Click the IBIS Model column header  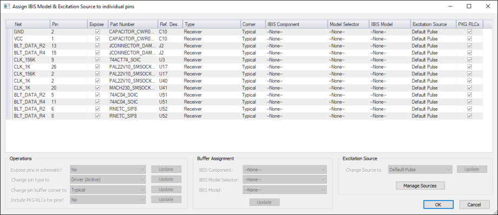(x=389, y=24)
